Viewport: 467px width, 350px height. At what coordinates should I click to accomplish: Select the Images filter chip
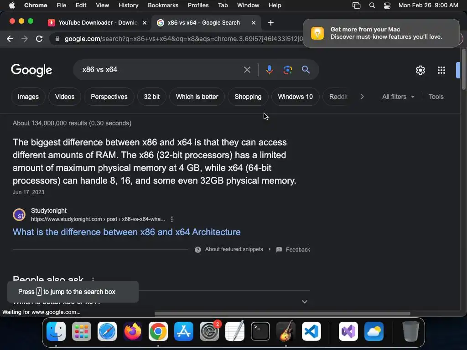(28, 97)
